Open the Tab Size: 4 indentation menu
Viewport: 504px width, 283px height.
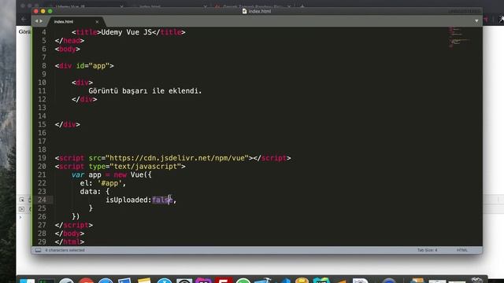coord(427,250)
